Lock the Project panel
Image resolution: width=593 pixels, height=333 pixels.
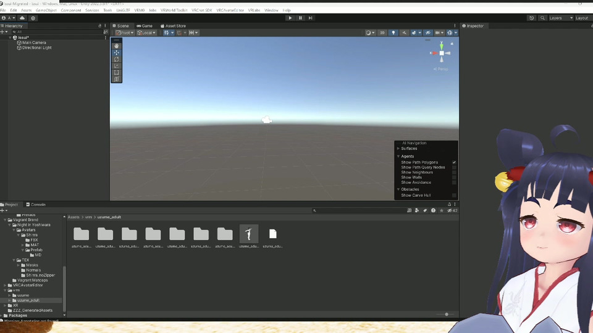(449, 204)
